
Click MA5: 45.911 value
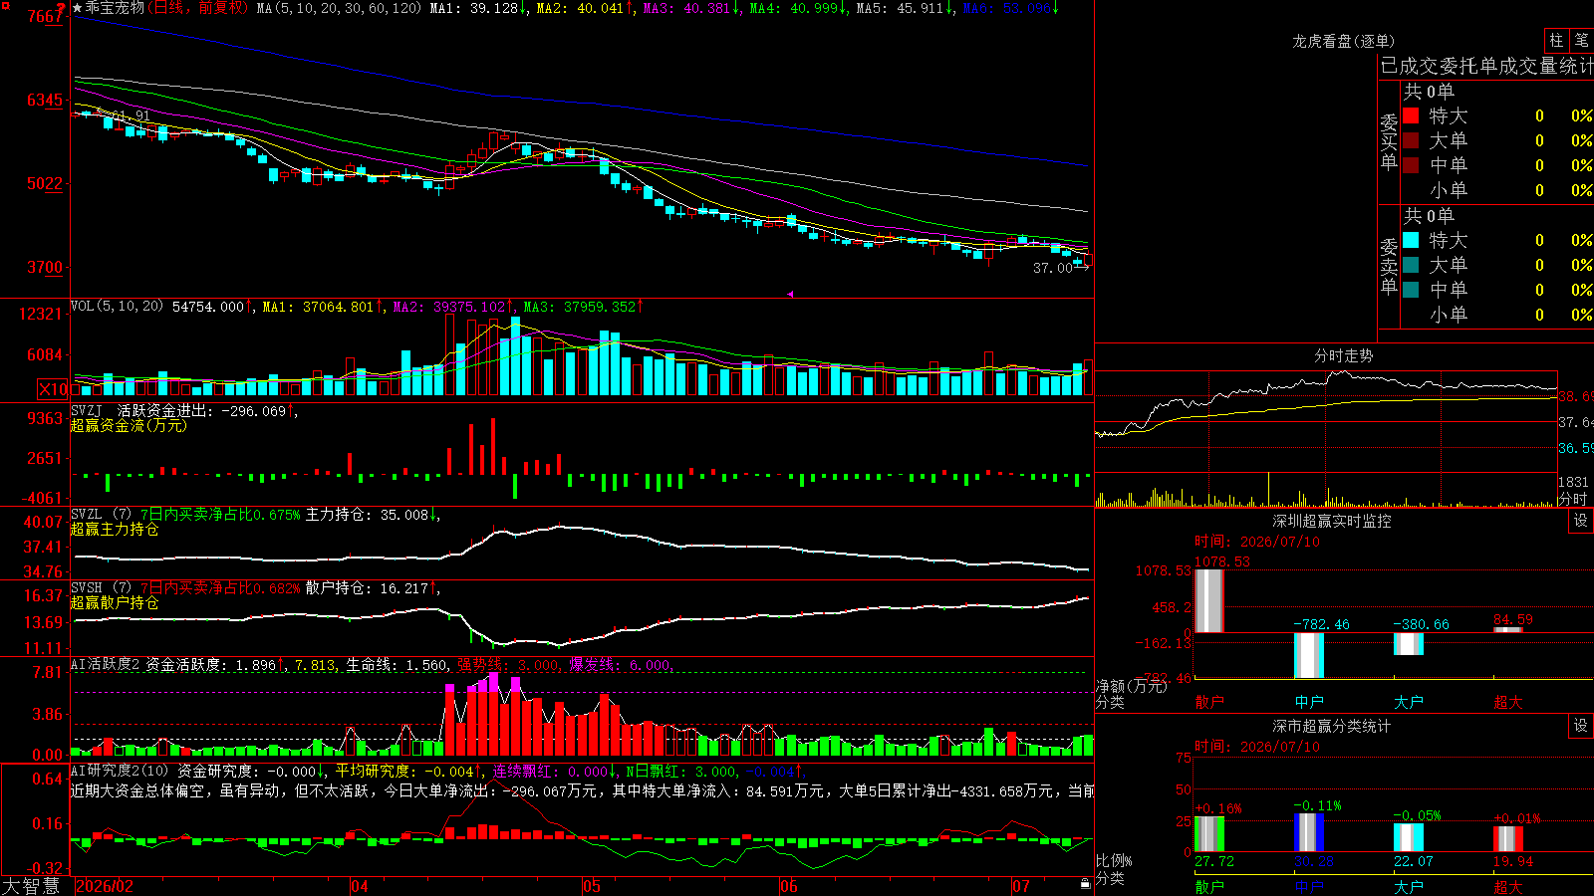point(905,8)
